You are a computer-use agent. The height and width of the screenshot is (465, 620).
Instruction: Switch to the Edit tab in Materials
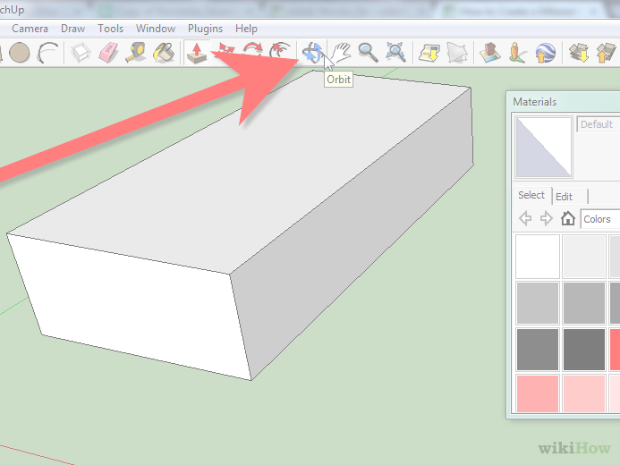568,197
